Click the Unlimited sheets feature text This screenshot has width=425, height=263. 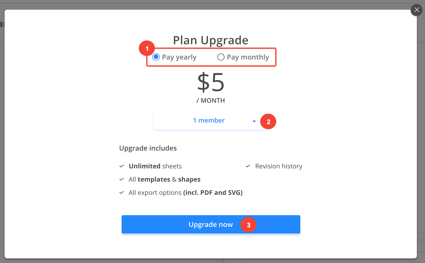click(155, 166)
